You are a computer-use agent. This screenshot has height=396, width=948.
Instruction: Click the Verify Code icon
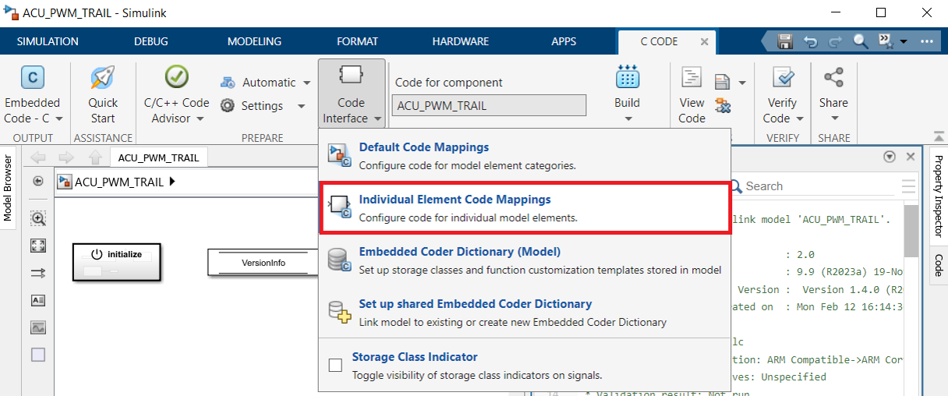coord(782,78)
